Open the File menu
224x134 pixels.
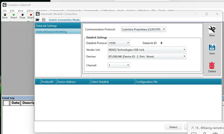point(5,11)
